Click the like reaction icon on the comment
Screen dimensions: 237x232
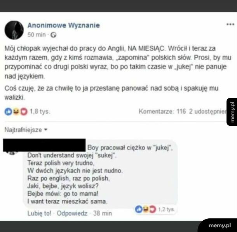(x=139, y=209)
